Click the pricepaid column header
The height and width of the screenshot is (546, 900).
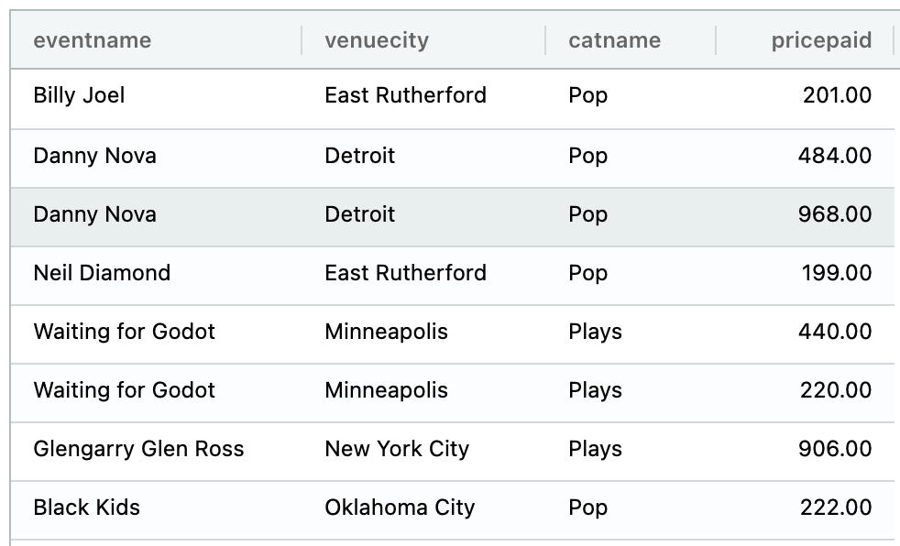tap(821, 40)
